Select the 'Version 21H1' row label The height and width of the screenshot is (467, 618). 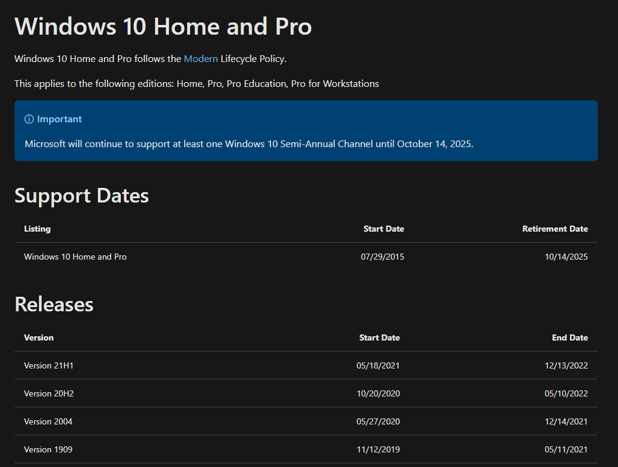click(x=49, y=365)
